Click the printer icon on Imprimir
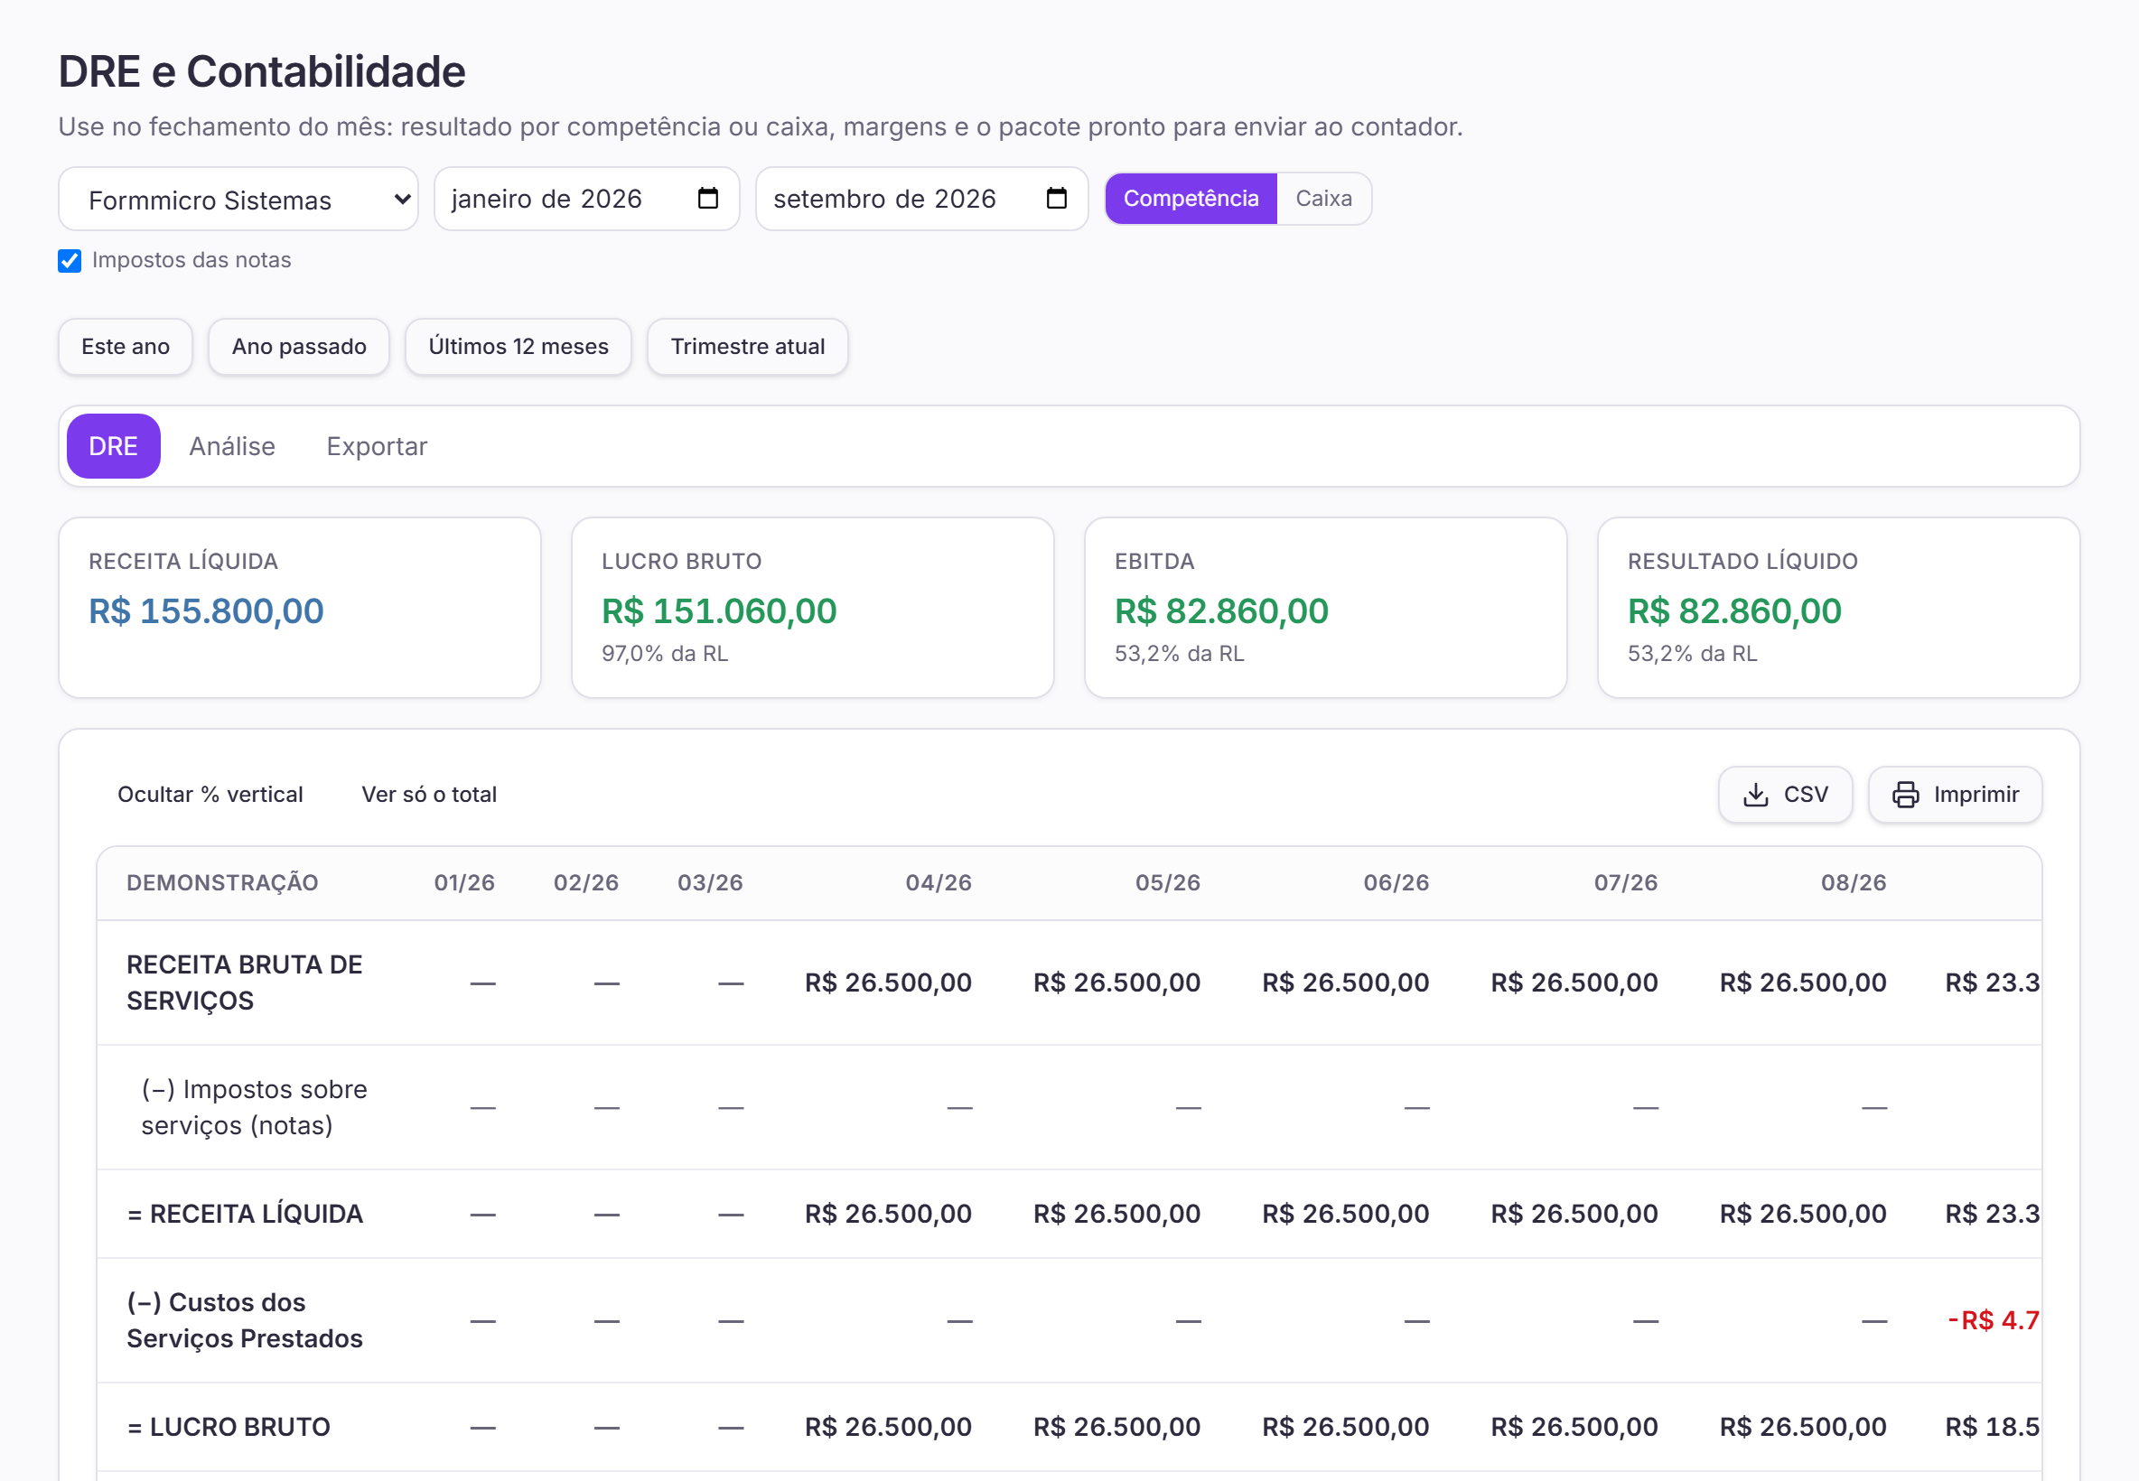The height and width of the screenshot is (1481, 2139). [1905, 795]
